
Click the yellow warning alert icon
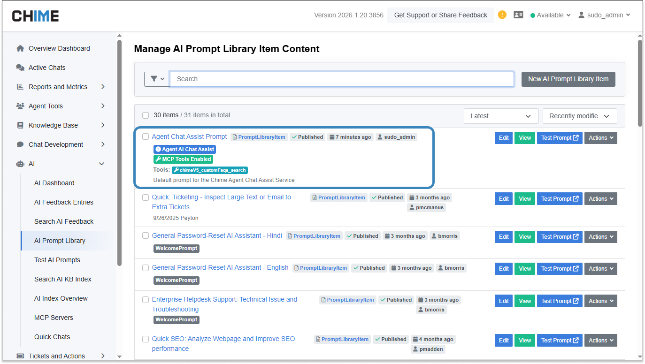click(502, 15)
